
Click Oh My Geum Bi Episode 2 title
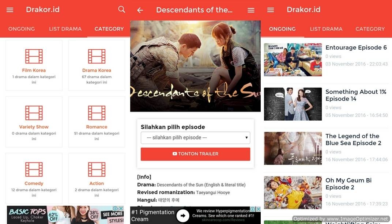348,184
